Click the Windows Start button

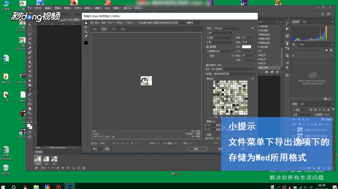[3, 187]
